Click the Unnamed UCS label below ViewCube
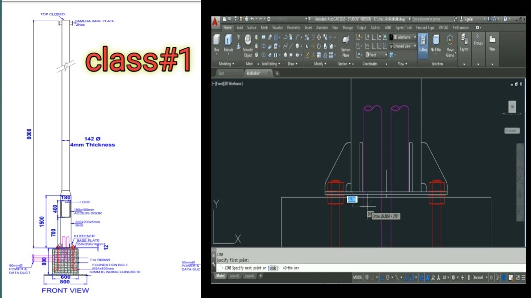 (512, 130)
